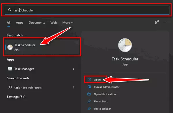Click the Best match heading
The image size is (173, 113).
pyautogui.click(x=15, y=35)
